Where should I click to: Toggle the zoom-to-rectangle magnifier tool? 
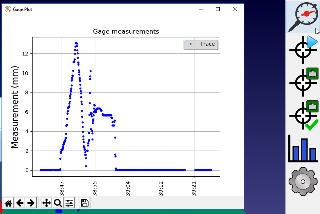coord(58,203)
